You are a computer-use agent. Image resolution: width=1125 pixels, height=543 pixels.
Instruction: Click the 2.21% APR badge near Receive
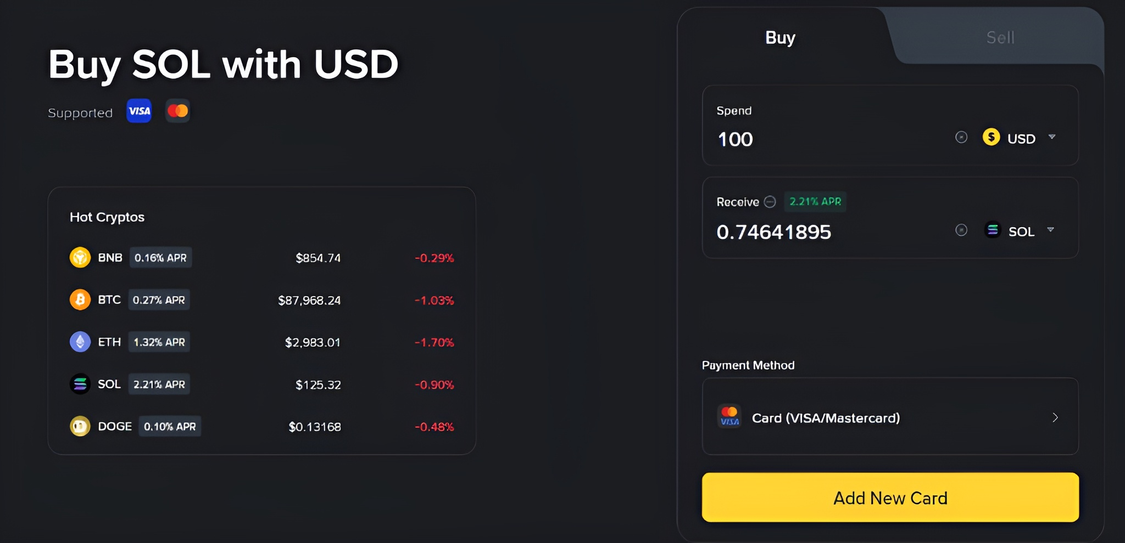(x=815, y=202)
